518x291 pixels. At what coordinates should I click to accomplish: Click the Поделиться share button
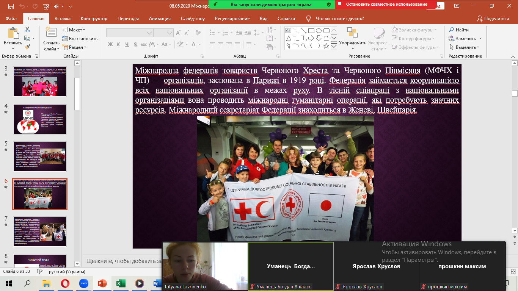coord(493,19)
